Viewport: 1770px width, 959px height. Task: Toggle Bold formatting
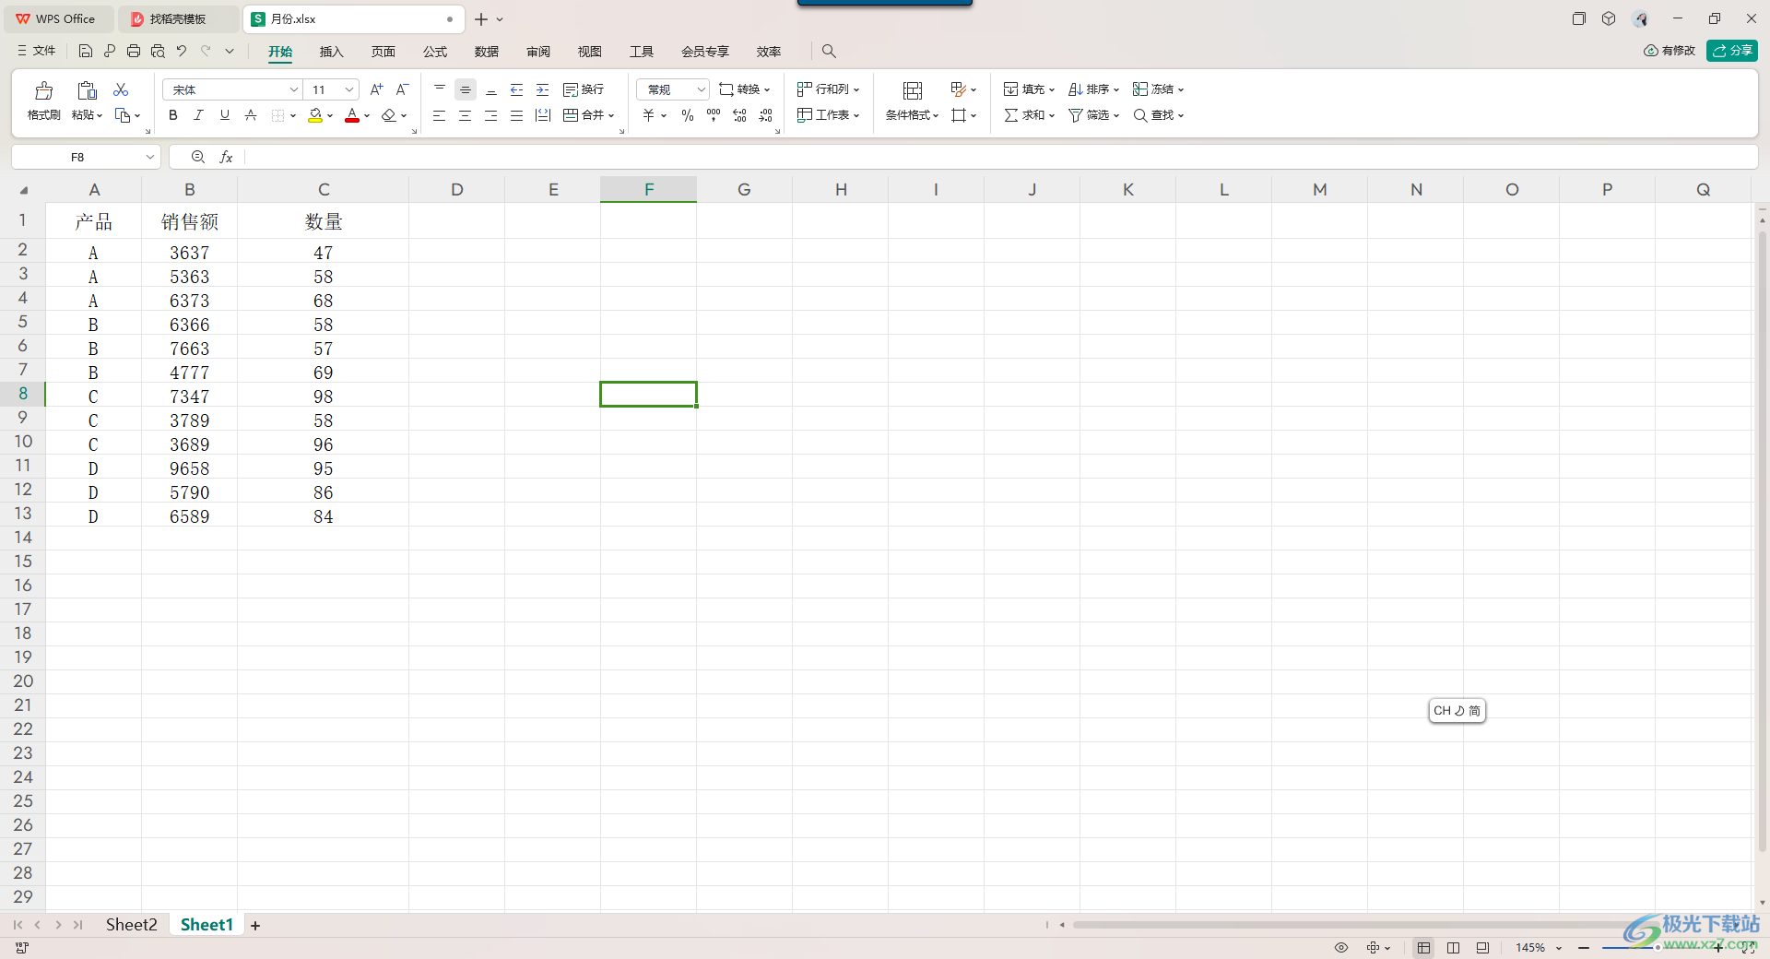(172, 115)
